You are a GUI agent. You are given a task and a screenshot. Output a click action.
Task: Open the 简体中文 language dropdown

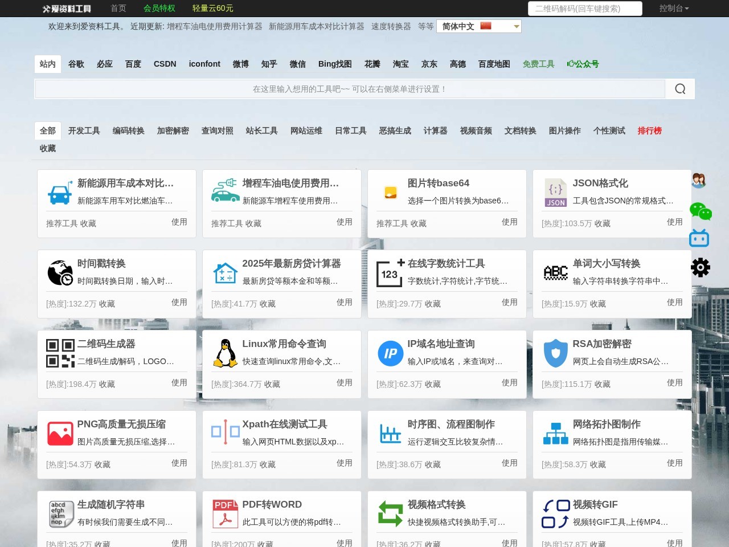[479, 26]
